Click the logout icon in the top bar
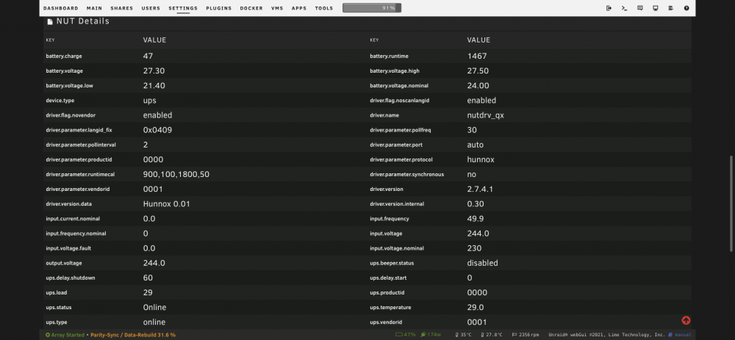This screenshot has width=735, height=340. pos(609,8)
